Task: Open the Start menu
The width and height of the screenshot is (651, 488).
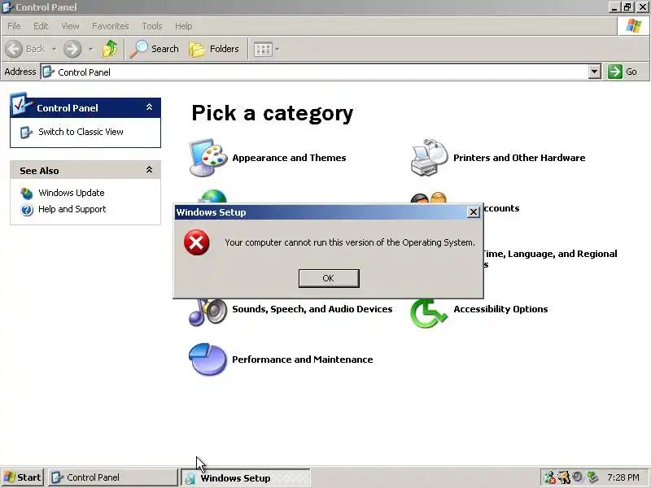Action: tap(23, 477)
